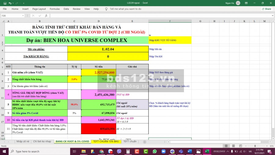Open Zoom from the taskbar
Viewport: 275px width, 155px height.
(163, 152)
